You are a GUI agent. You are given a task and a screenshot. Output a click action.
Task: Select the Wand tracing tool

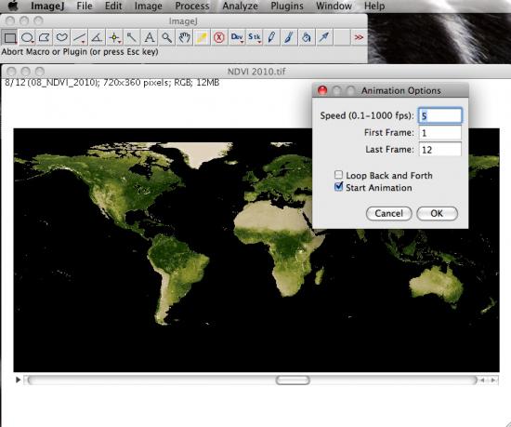pyautogui.click(x=132, y=38)
